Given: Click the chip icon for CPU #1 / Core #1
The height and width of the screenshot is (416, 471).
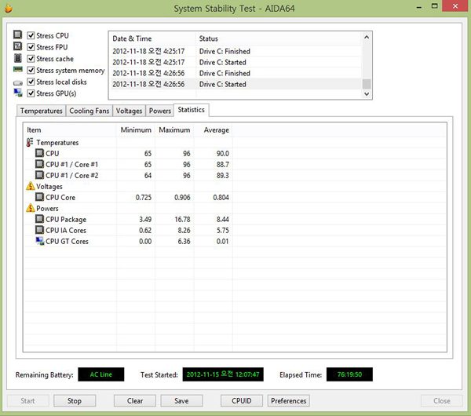Looking at the screenshot, I should pos(39,164).
